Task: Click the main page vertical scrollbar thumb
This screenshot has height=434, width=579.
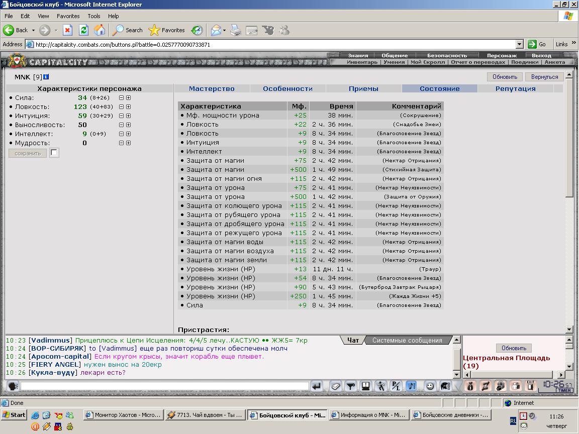Action: 569,139
